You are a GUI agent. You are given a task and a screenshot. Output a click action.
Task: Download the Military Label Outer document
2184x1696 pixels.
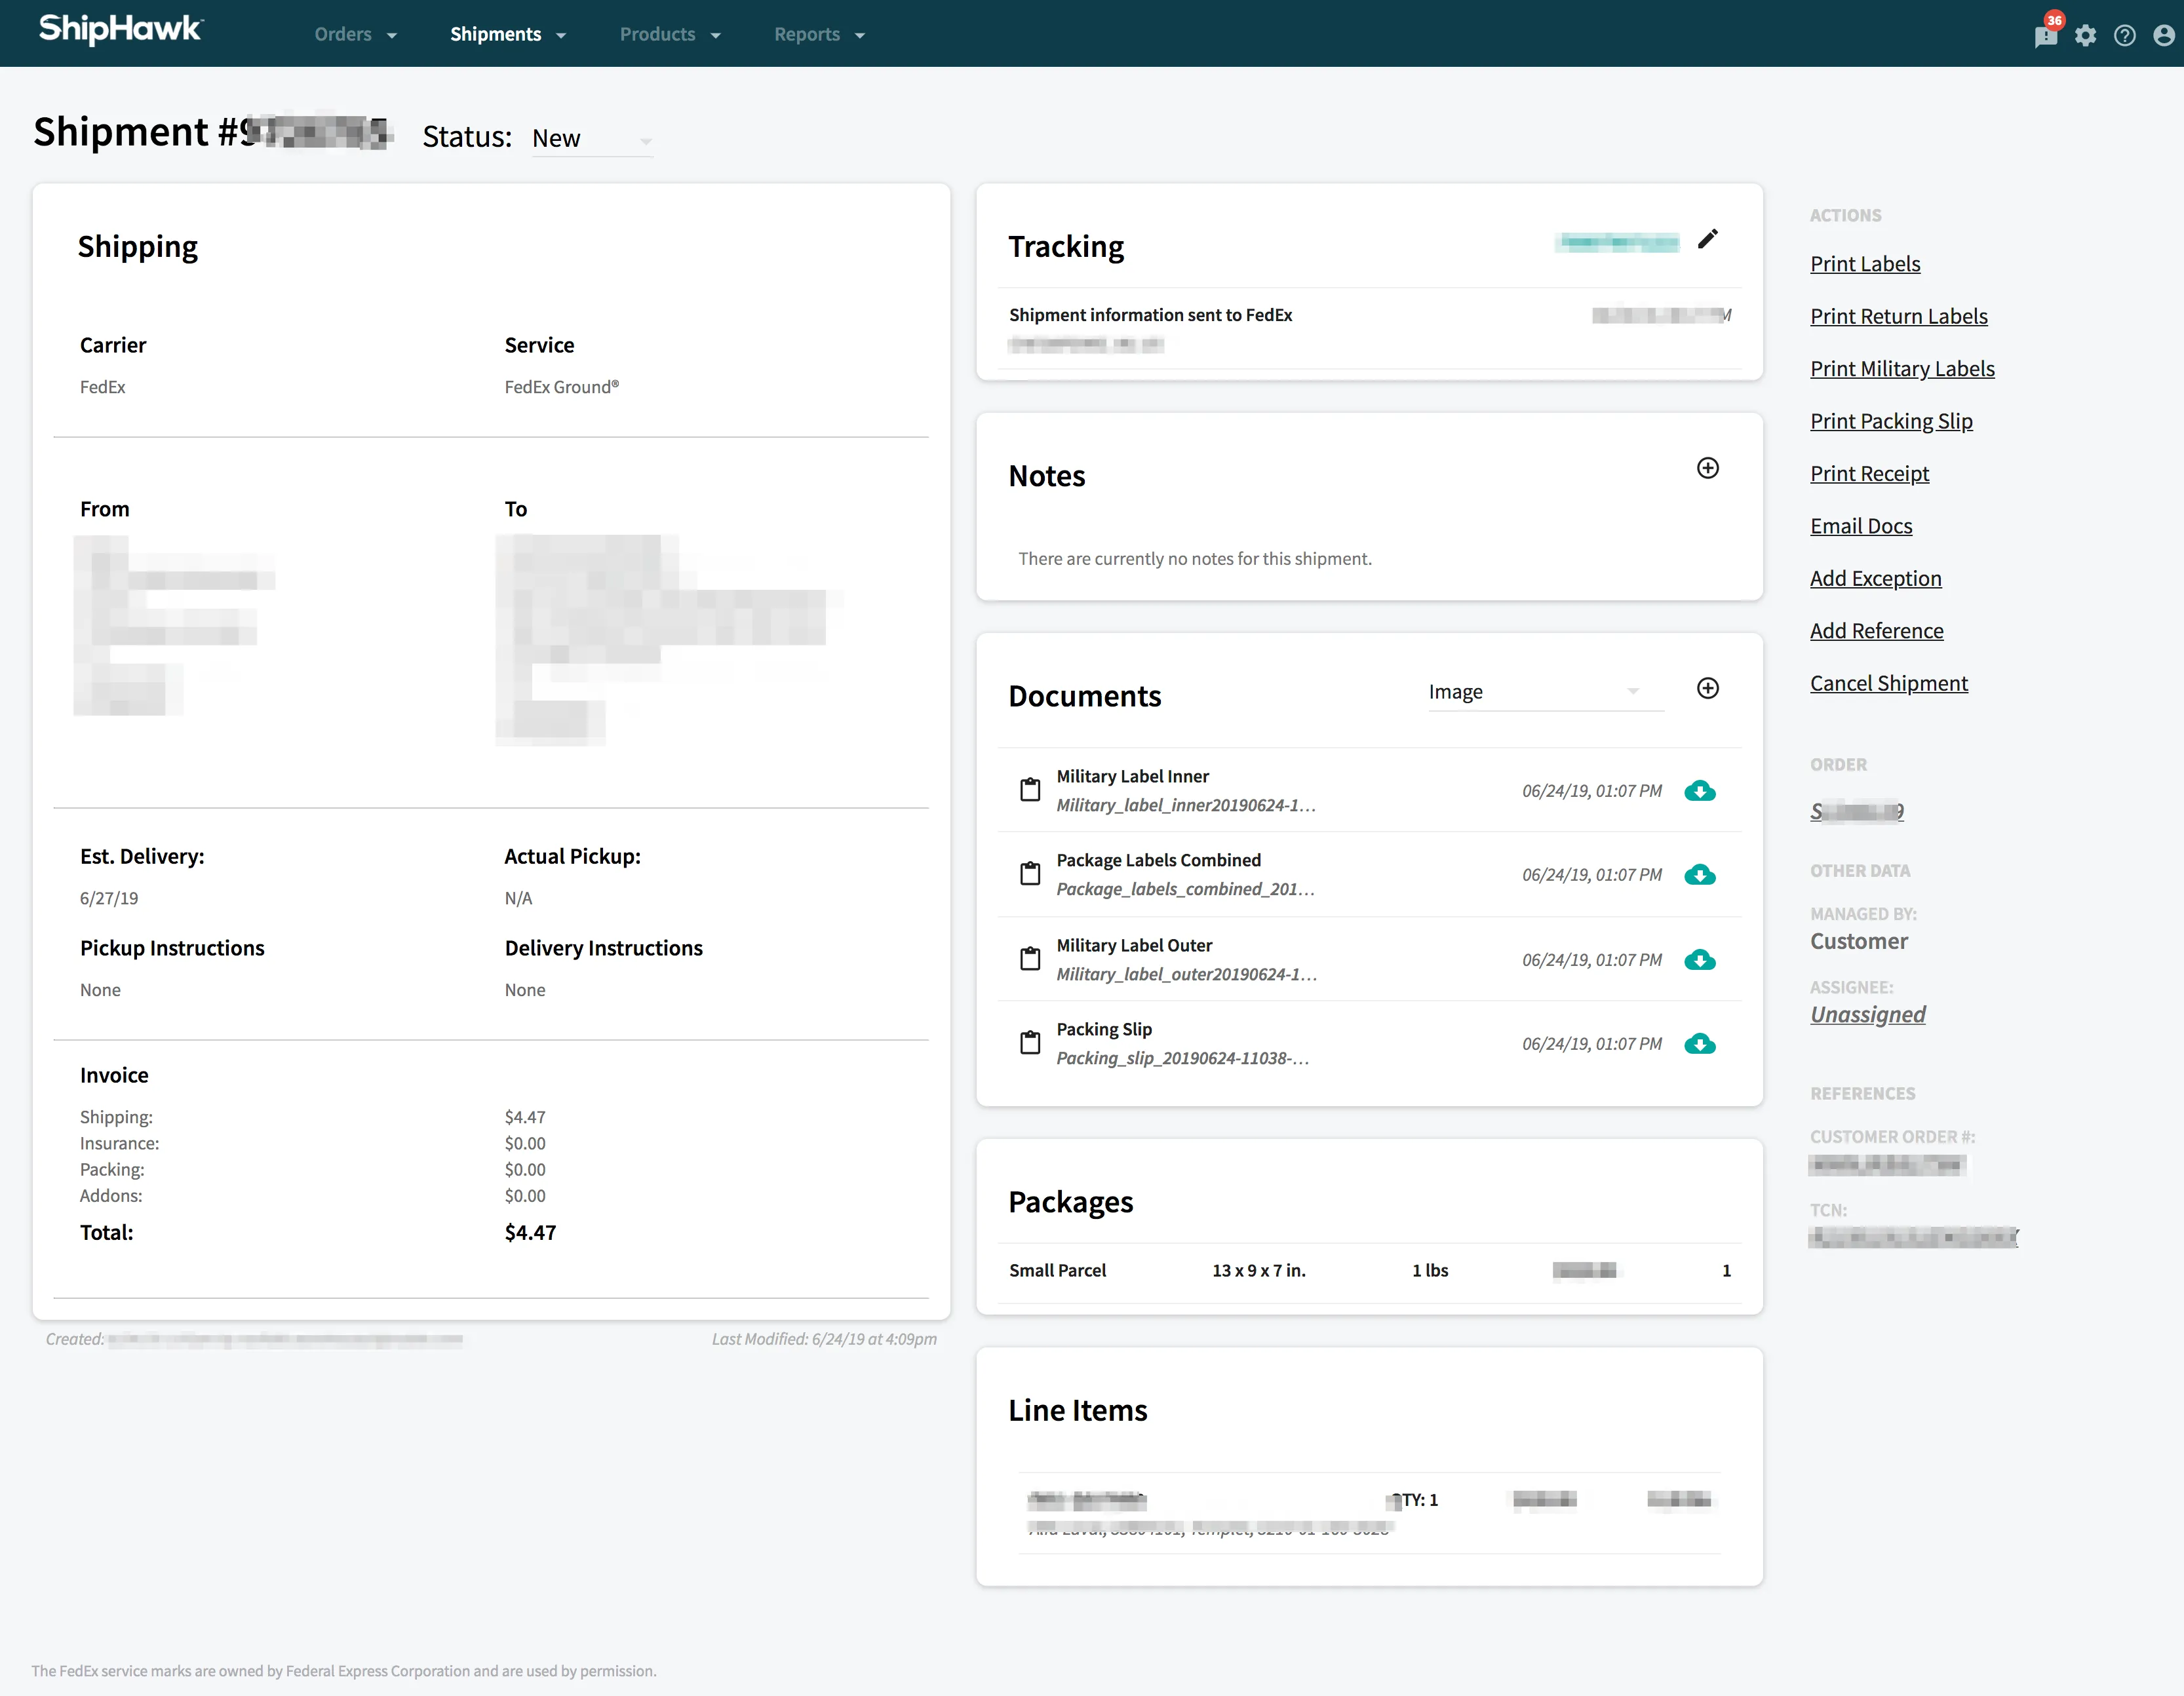(1699, 960)
